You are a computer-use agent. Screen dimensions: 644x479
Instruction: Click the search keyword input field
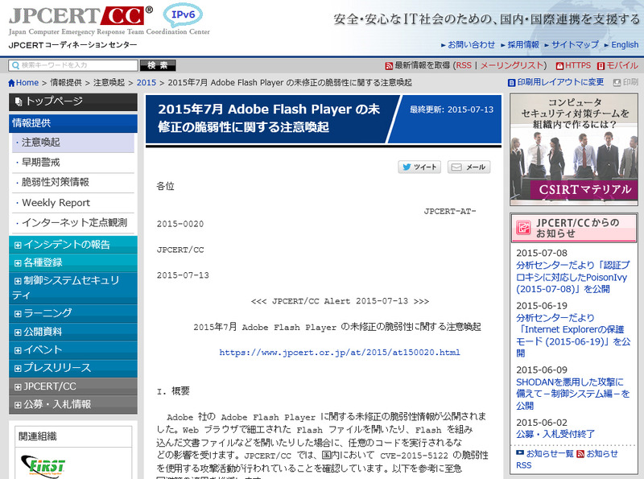(74, 65)
